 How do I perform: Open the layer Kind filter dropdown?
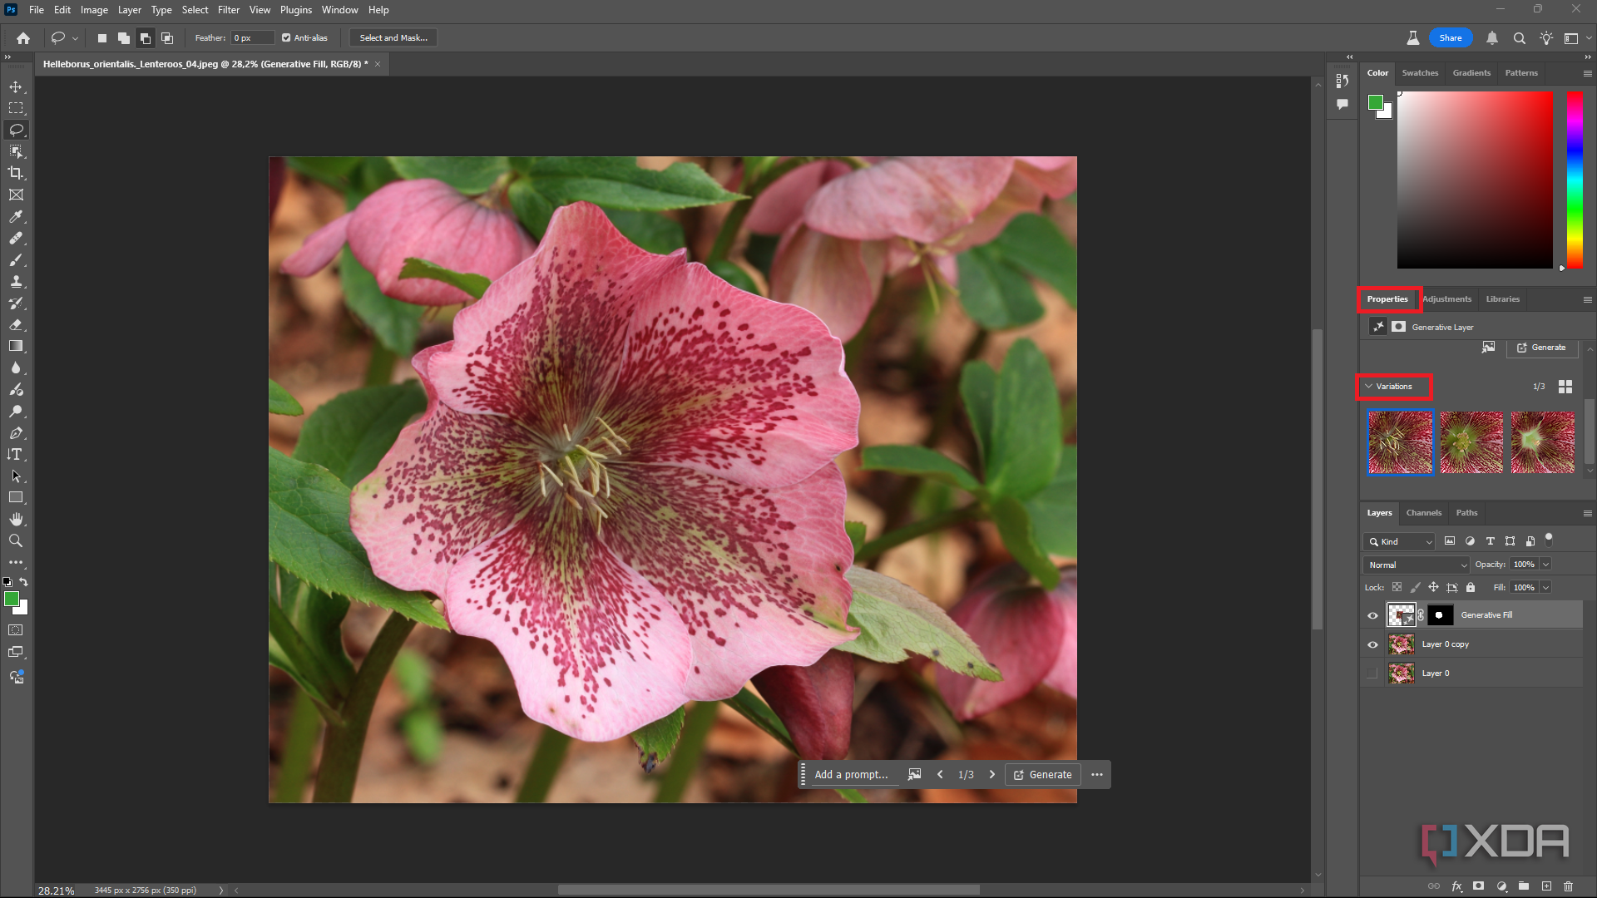(1399, 541)
